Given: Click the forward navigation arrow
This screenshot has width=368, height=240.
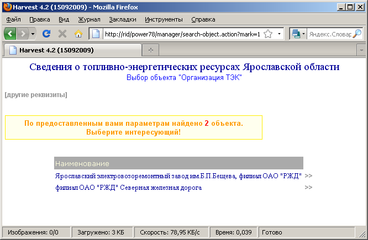Looking at the screenshot, I should [23, 34].
